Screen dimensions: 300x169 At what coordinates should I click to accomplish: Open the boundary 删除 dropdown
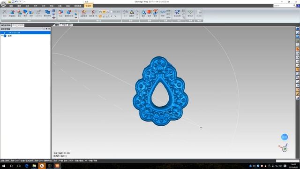pos(168,17)
